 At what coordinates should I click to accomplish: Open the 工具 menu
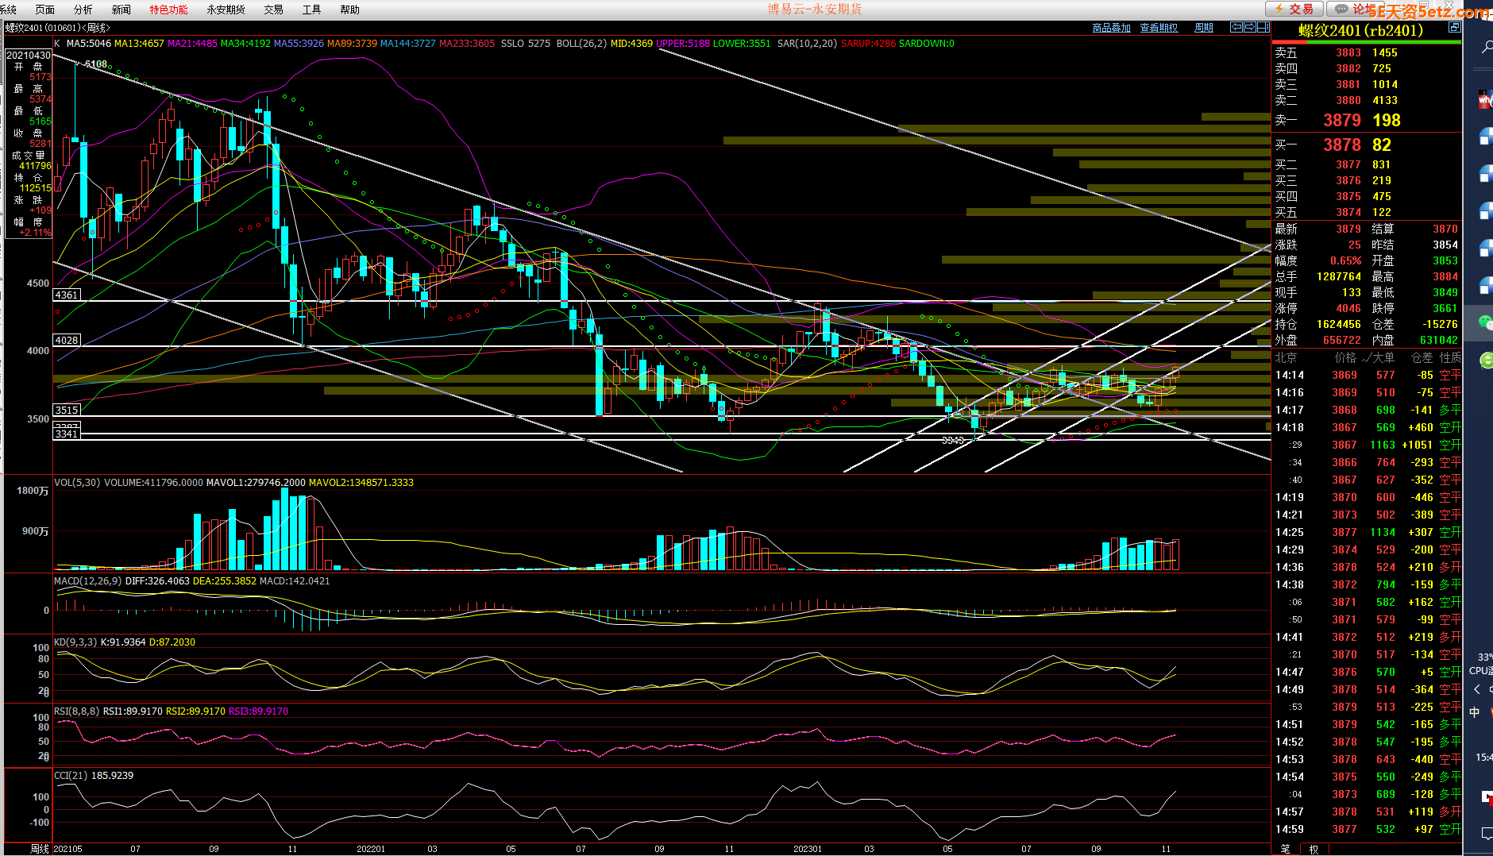point(311,10)
